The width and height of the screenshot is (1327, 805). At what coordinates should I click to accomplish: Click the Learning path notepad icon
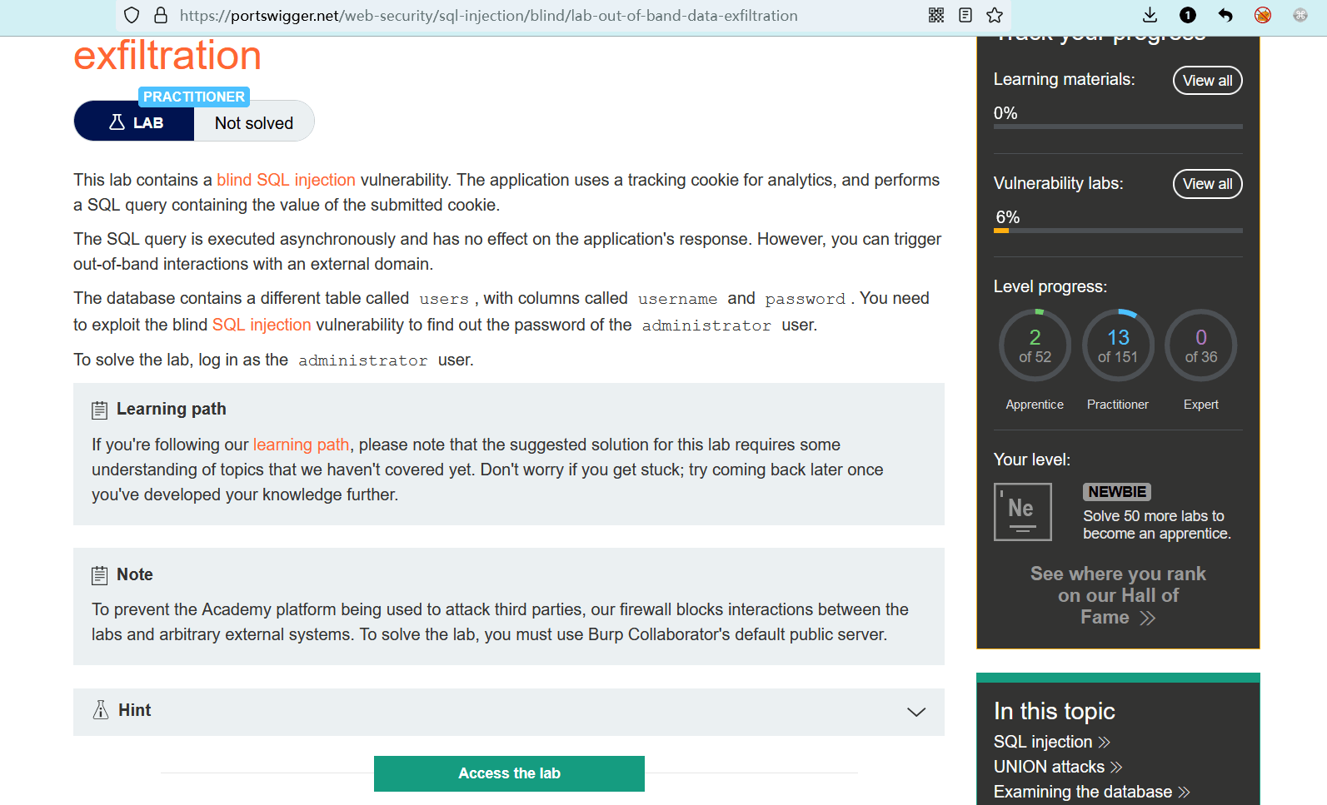click(x=100, y=410)
